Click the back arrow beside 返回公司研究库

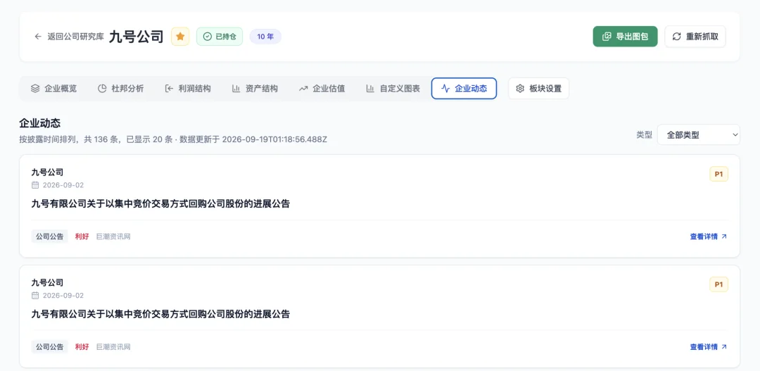point(38,37)
